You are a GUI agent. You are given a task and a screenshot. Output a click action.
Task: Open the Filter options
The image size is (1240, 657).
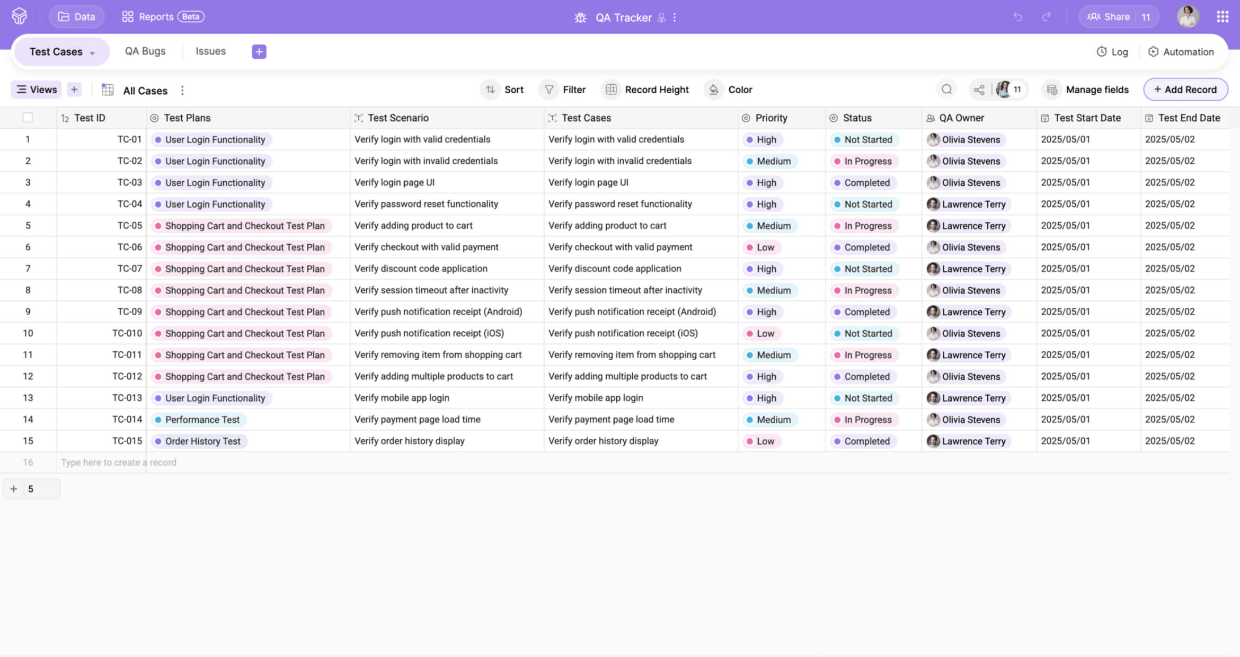tap(563, 89)
